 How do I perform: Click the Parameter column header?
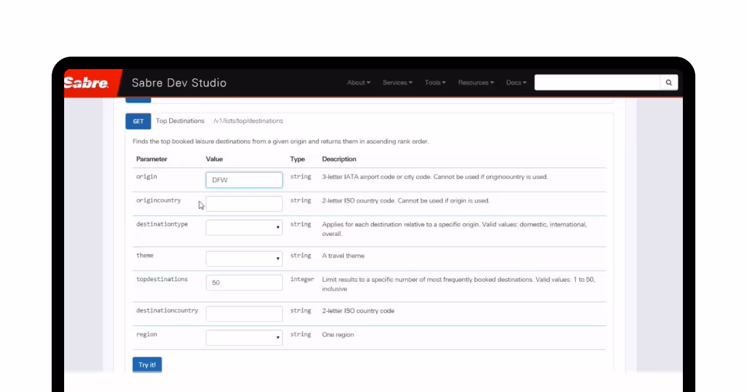coord(152,159)
